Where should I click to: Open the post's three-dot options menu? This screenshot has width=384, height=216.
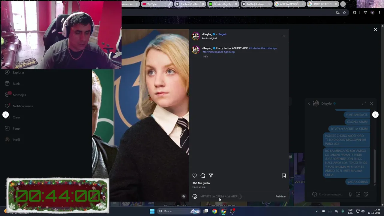pyautogui.click(x=283, y=36)
